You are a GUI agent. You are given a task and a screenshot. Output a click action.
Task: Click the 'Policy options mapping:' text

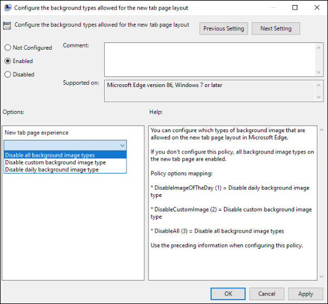182,173
